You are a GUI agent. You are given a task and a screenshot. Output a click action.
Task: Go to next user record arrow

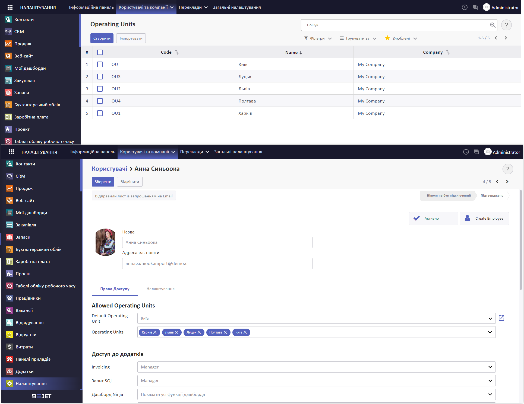(507, 182)
